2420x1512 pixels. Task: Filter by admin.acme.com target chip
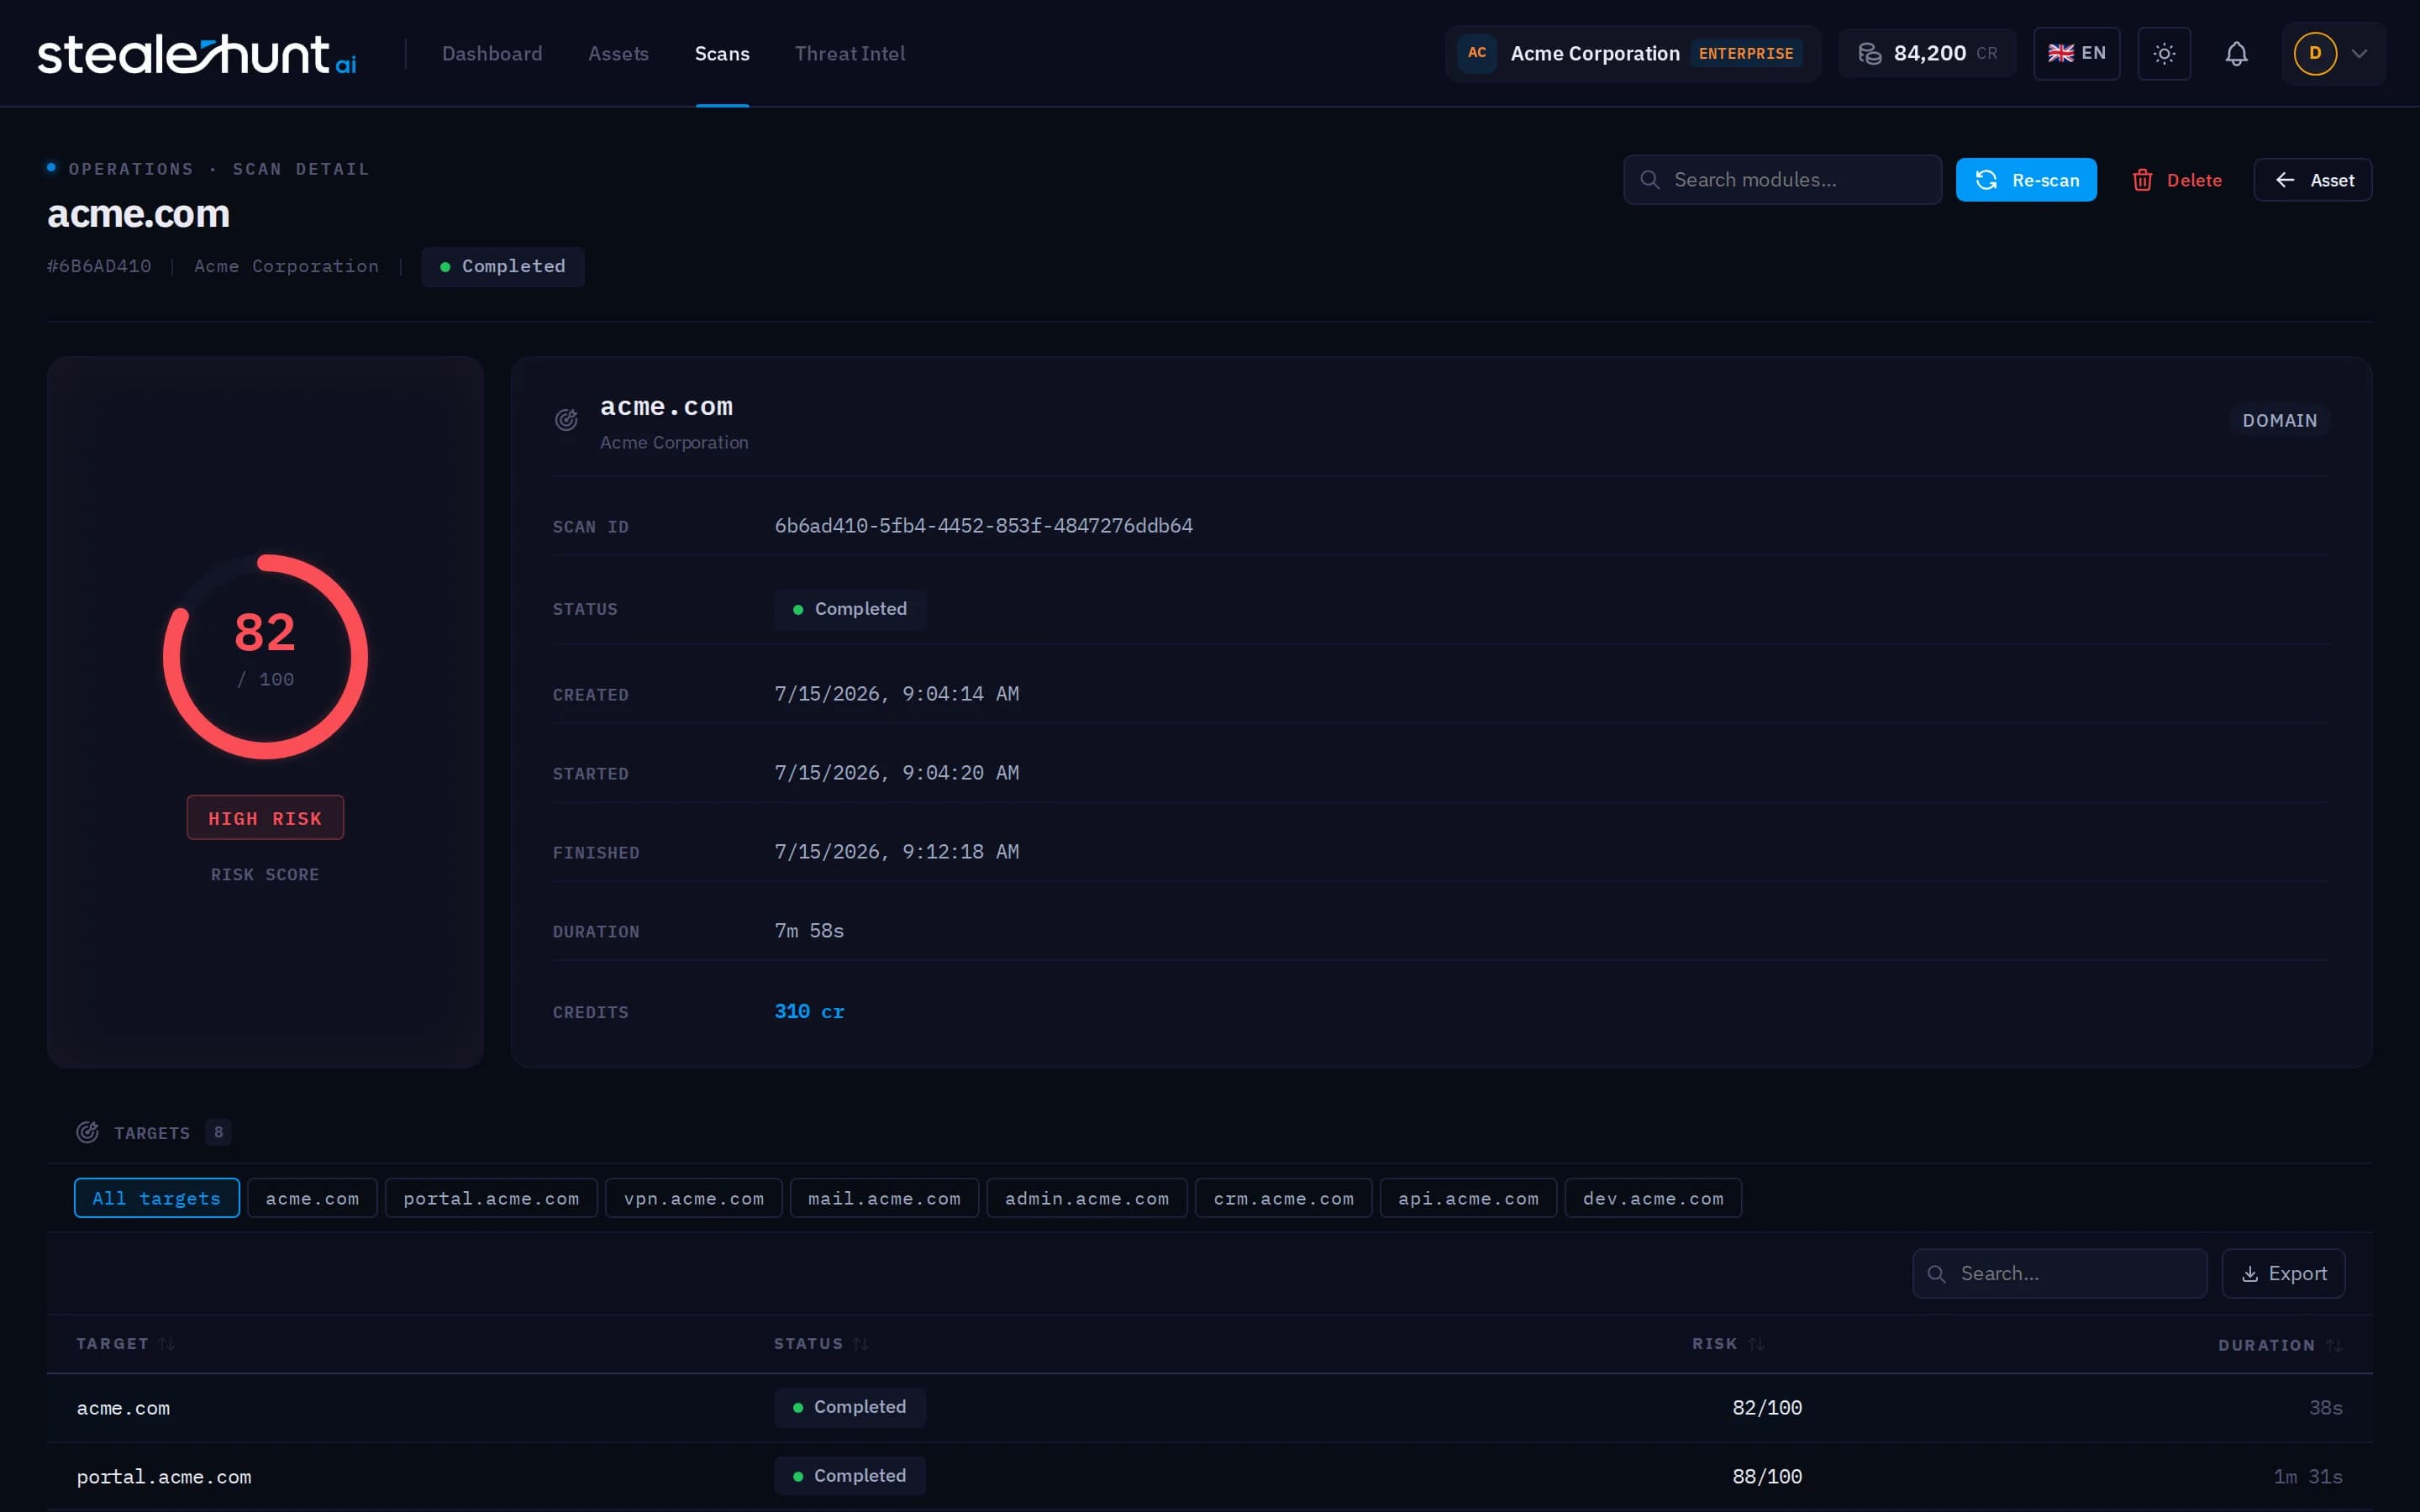click(x=1087, y=1198)
